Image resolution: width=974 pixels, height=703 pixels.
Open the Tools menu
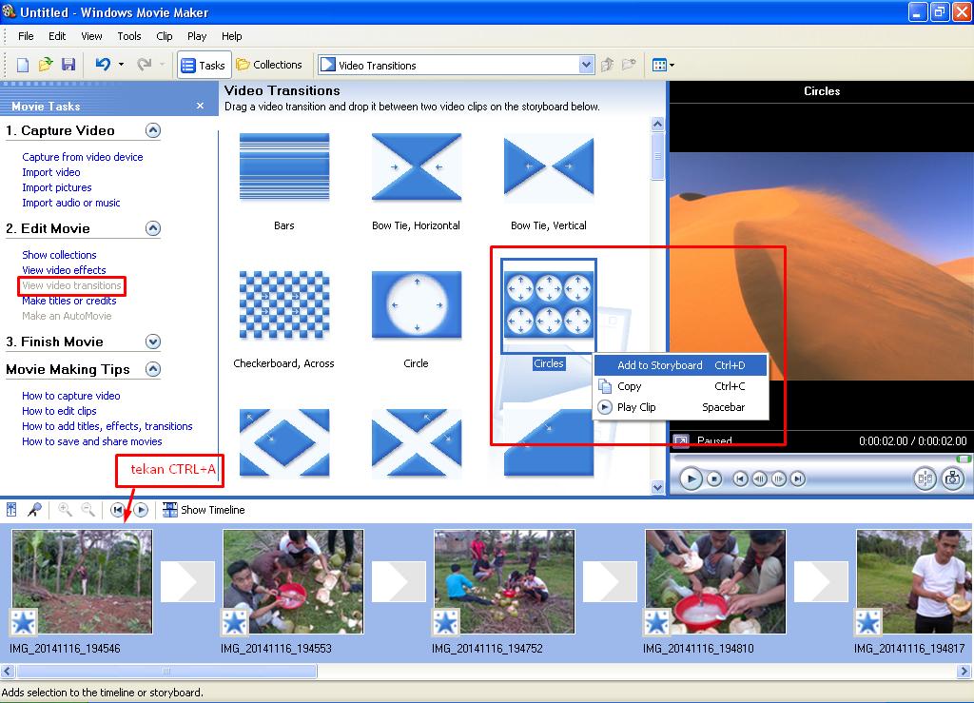(x=129, y=36)
